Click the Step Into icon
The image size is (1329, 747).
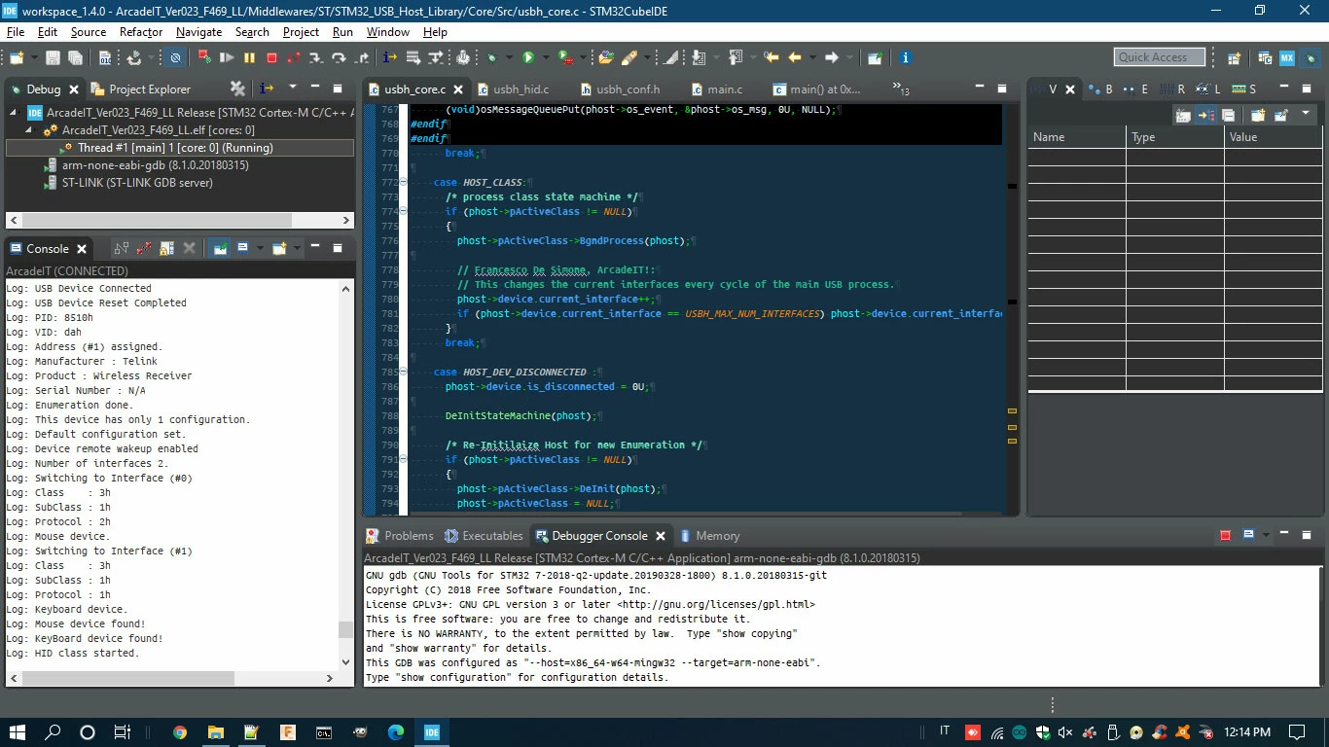point(317,58)
